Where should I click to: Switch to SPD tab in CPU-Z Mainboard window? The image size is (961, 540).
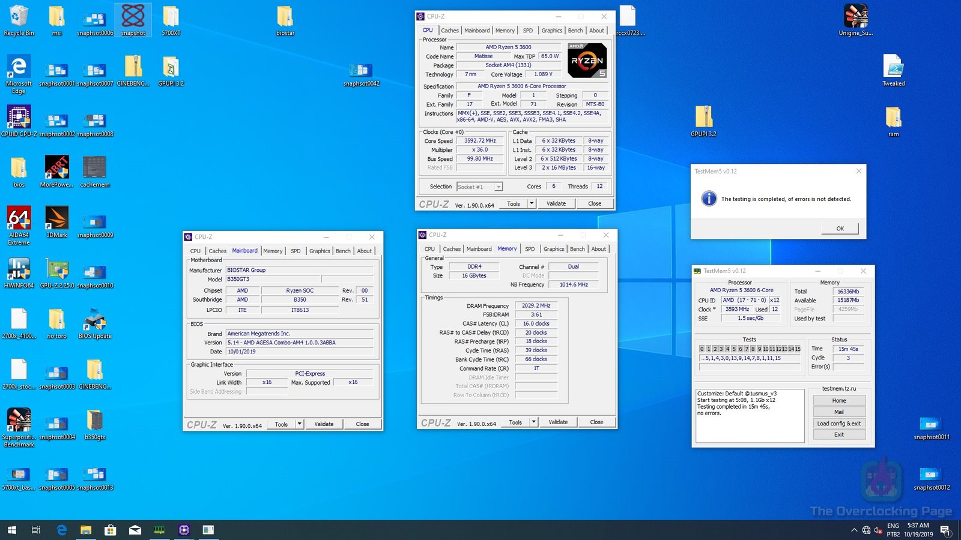[x=296, y=251]
